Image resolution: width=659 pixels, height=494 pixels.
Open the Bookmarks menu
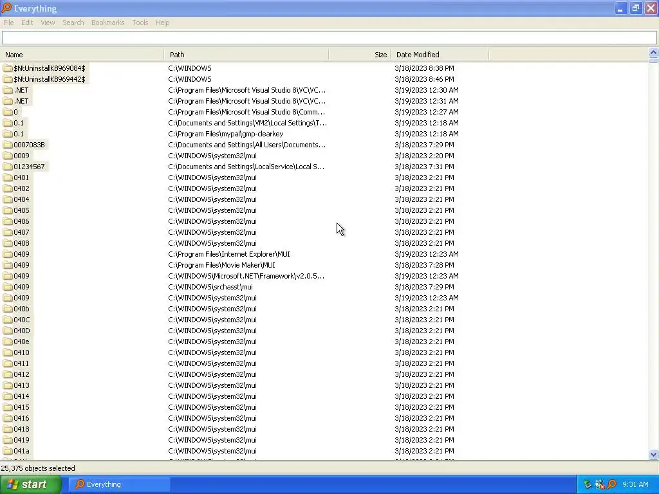107,23
